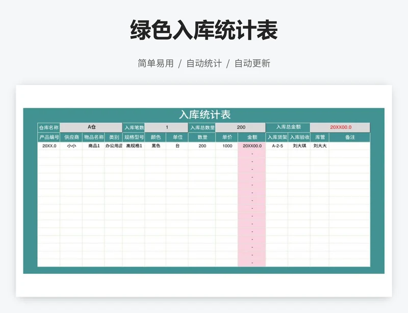Click the grey 入库笔数 value cell showing 1

point(167,127)
